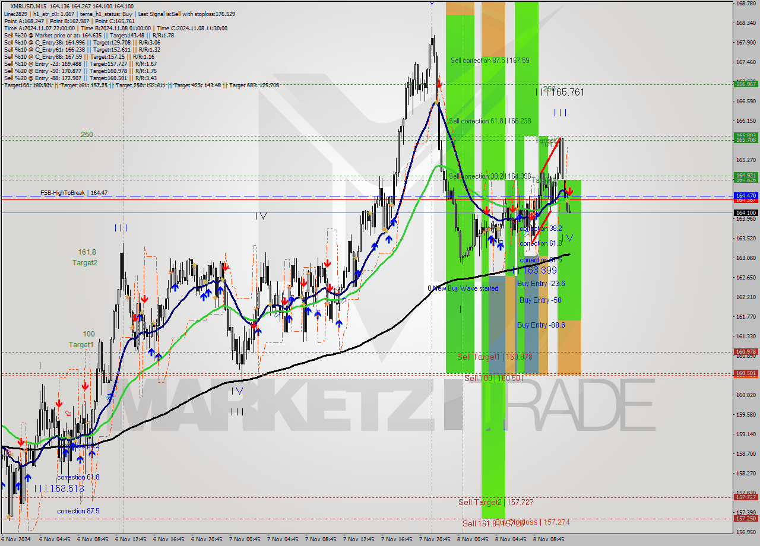Screen dimensions: 760x546
Task: Select the 'Sell 100 | 160.501' label
Action: [x=494, y=378]
